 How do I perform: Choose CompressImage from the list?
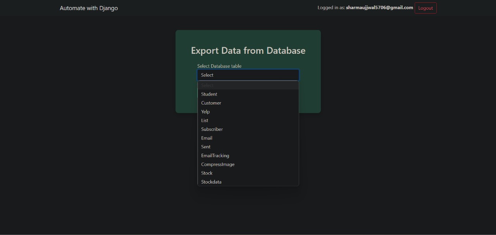[x=248, y=164]
